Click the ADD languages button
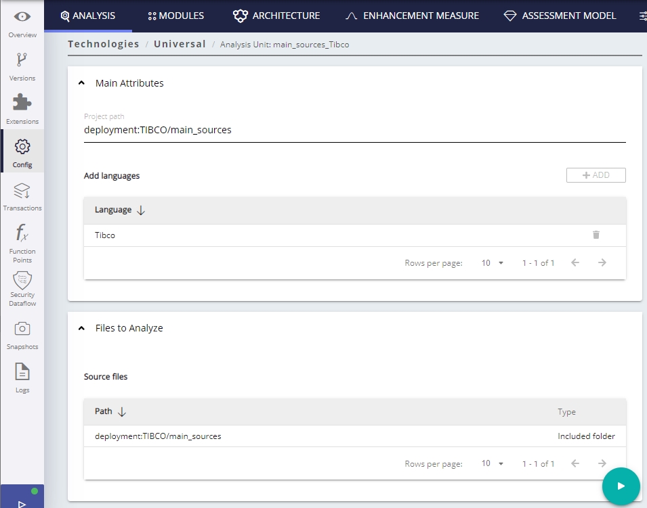 [596, 175]
